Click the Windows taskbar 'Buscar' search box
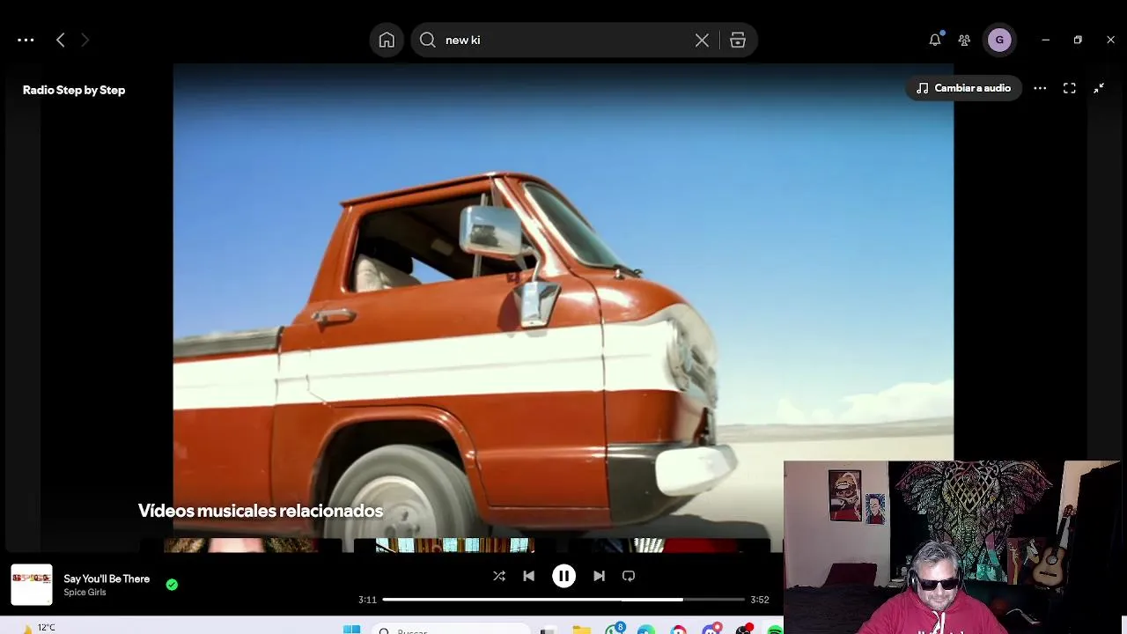The height and width of the screenshot is (634, 1127). (450, 629)
